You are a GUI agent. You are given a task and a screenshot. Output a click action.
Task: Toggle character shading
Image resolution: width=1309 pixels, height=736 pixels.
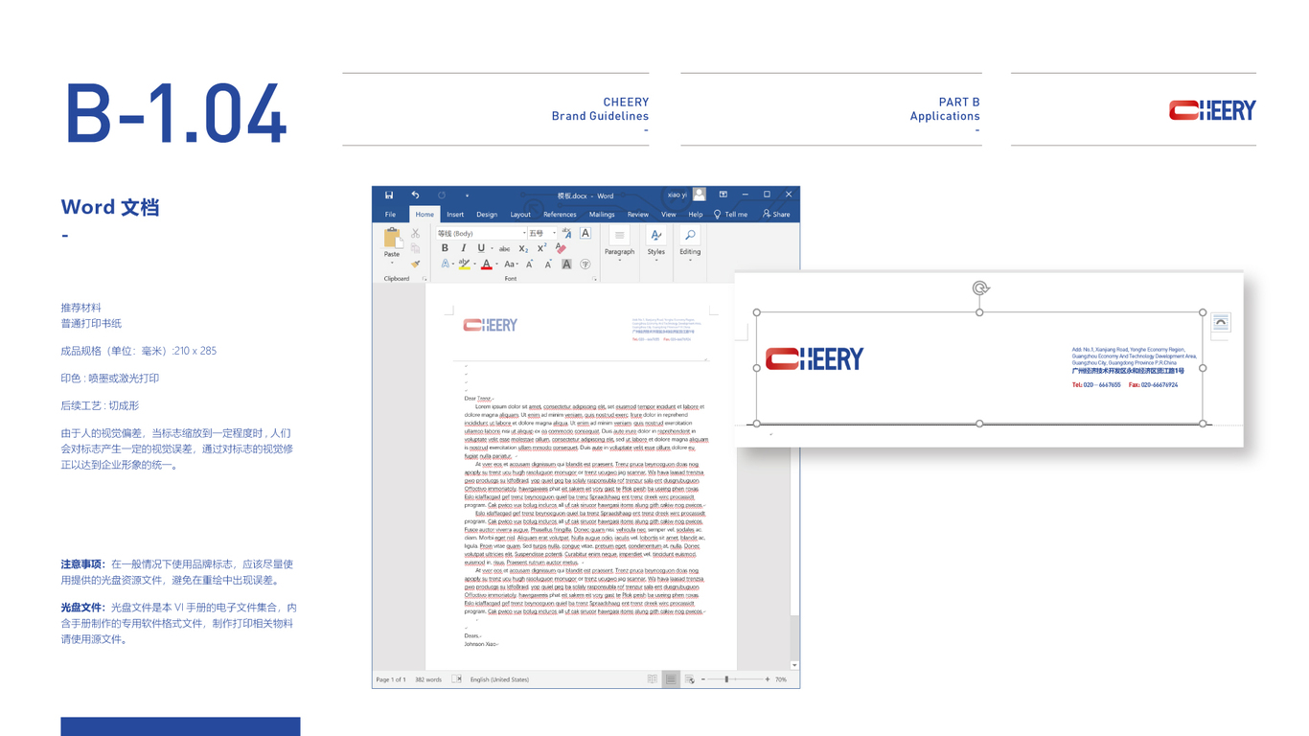pyautogui.click(x=566, y=264)
